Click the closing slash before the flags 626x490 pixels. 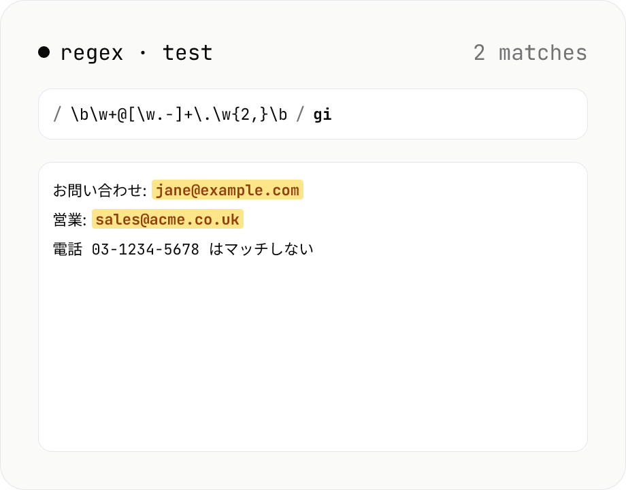[300, 114]
